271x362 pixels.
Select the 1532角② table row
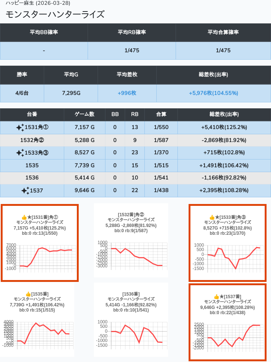(x=32, y=140)
